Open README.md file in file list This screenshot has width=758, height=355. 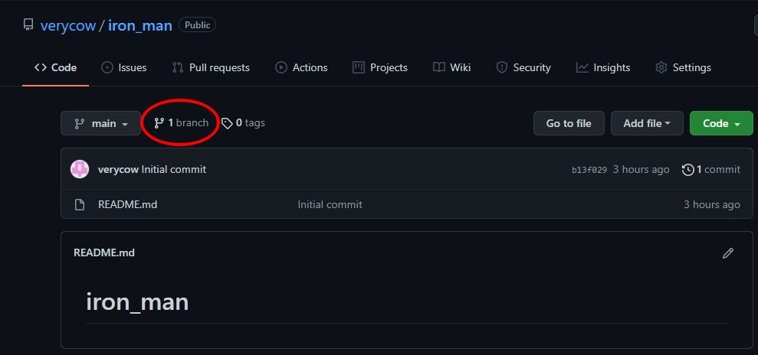pyautogui.click(x=128, y=204)
